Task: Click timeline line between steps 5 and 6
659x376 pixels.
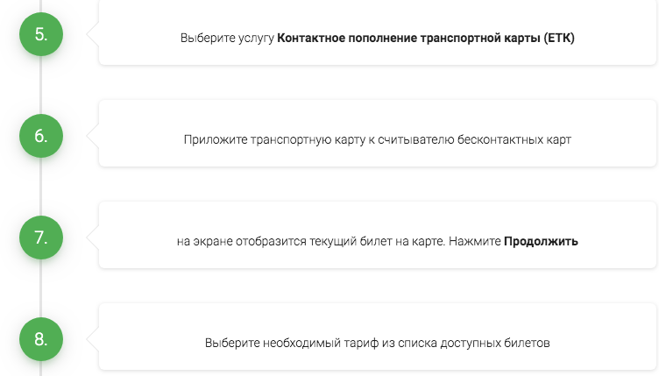Action: 40,86
